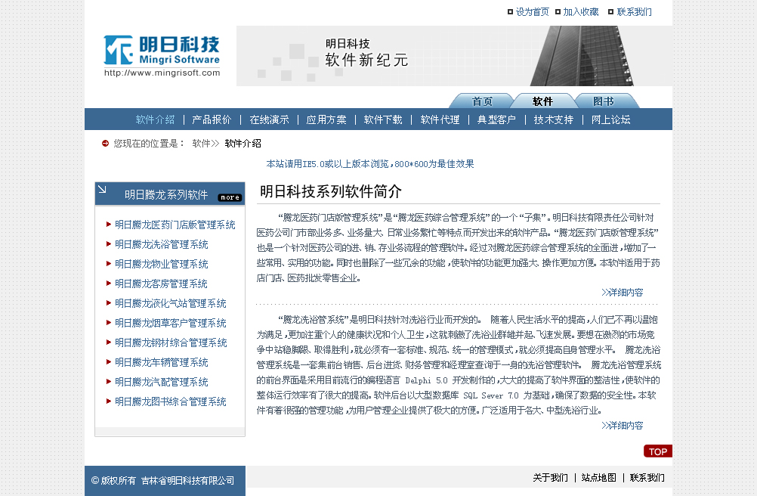Open the more button in sidebar header
Image resolution: width=757 pixels, height=496 pixels.
tap(230, 197)
